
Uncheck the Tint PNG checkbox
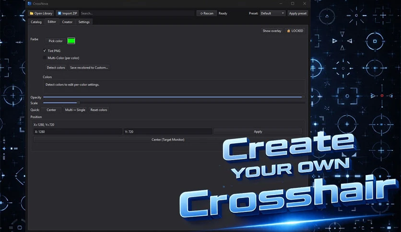click(45, 51)
